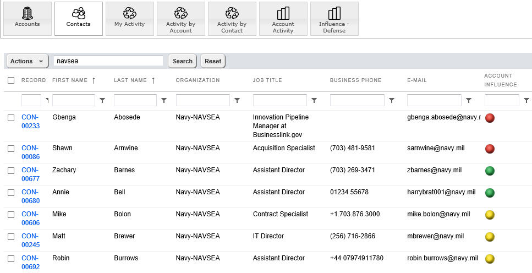Open My Activity recycle icon
The image size is (532, 273).
coord(129,14)
